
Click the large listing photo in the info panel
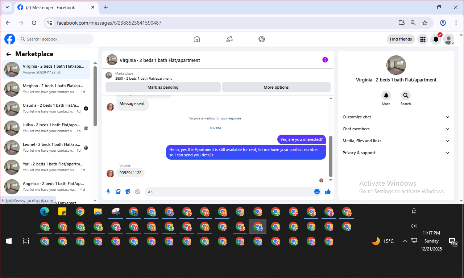(x=396, y=65)
